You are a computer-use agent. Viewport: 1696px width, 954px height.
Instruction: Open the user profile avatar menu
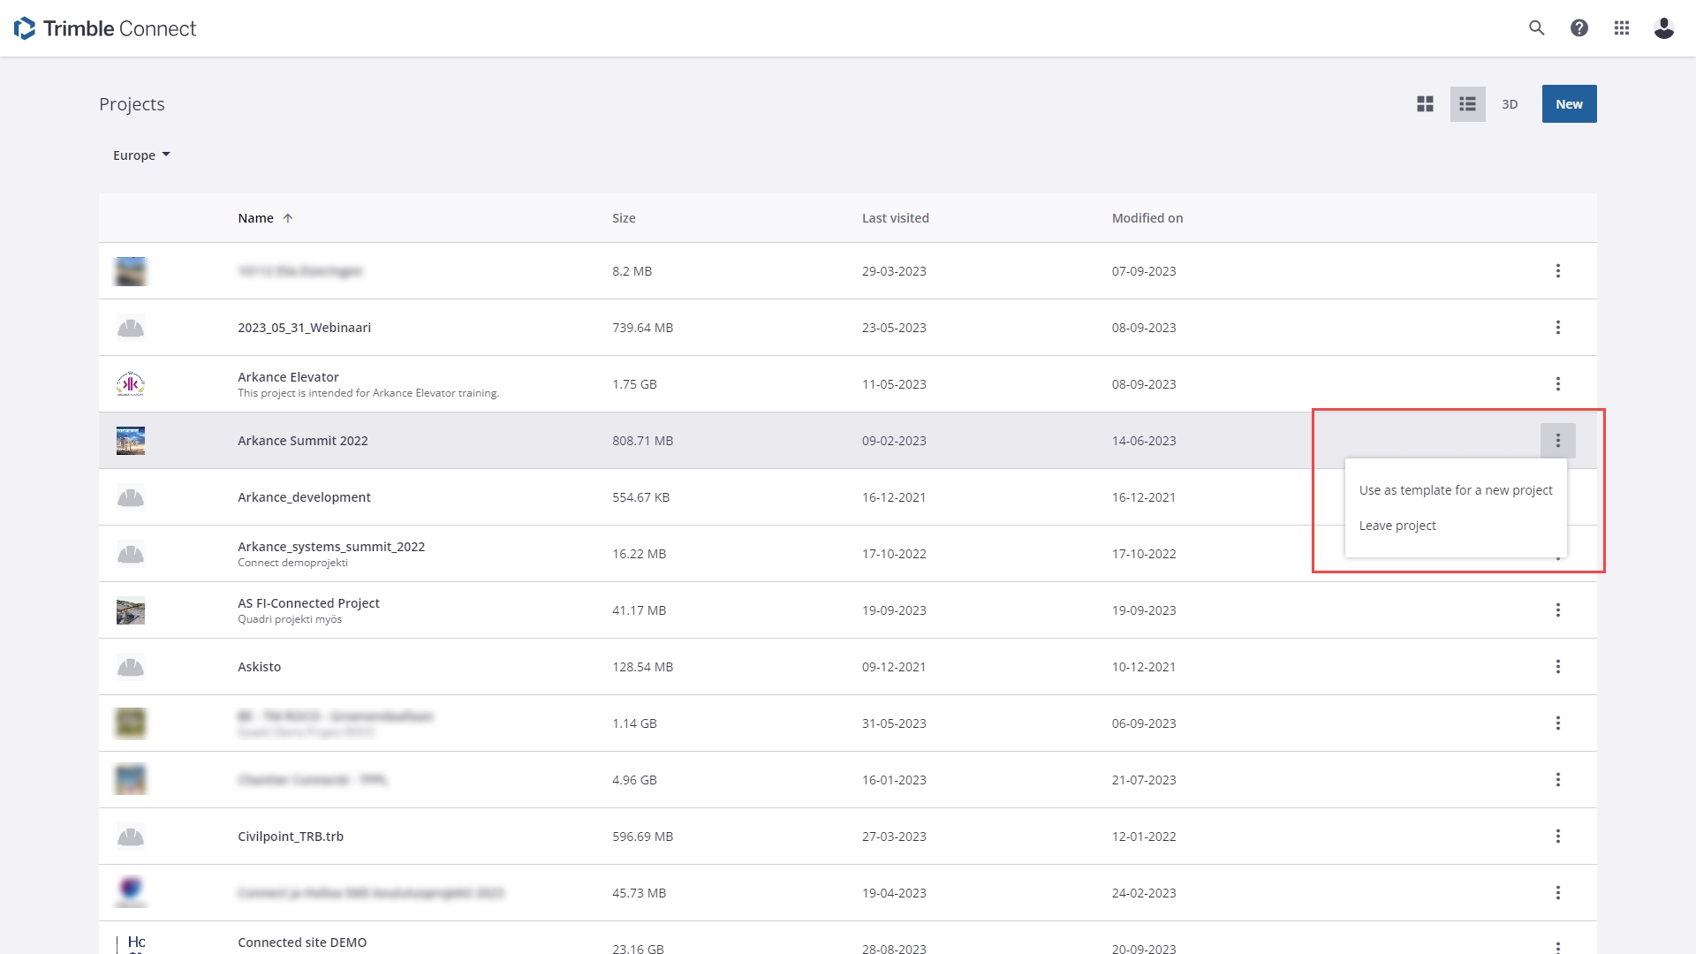tap(1664, 28)
